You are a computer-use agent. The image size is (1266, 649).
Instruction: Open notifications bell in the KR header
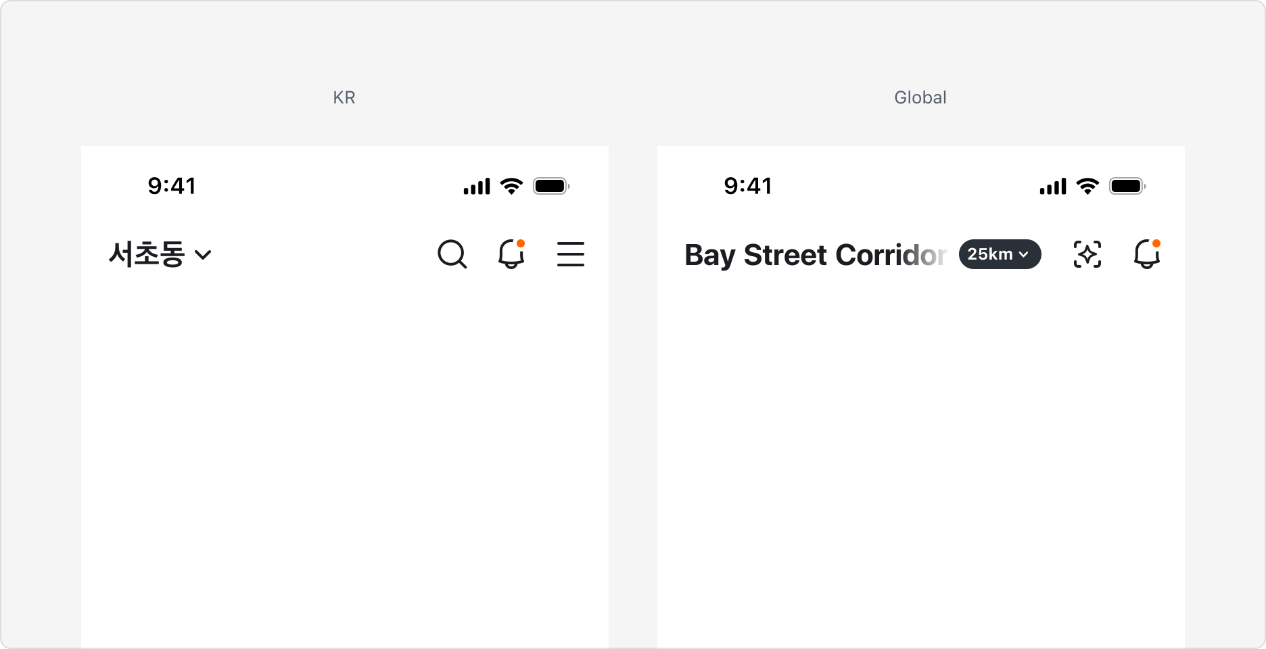511,255
